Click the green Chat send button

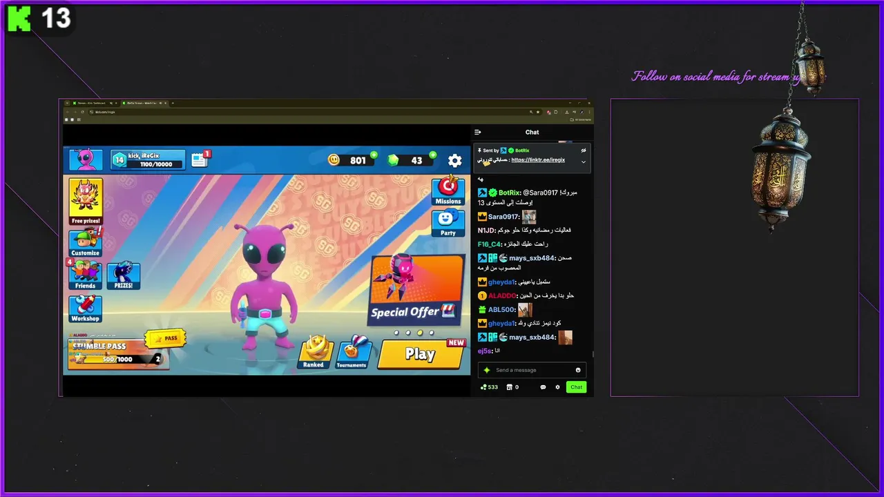point(576,387)
